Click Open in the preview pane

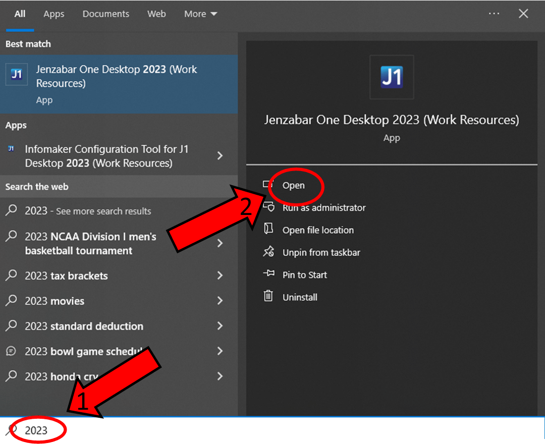293,185
